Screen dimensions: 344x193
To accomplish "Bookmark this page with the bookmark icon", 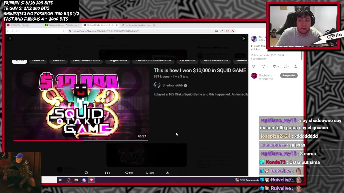I will (x=64, y=31).
